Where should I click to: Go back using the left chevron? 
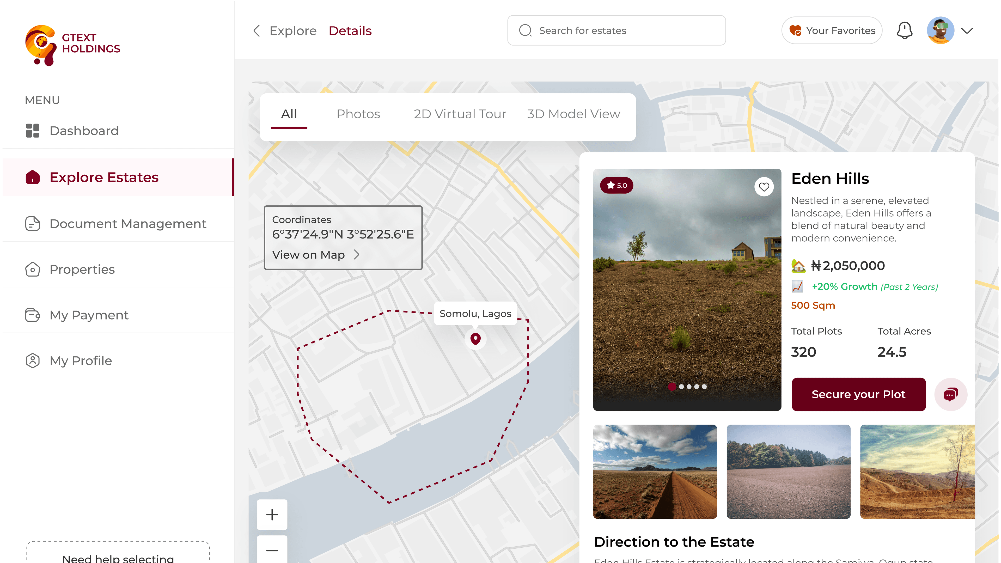257,31
